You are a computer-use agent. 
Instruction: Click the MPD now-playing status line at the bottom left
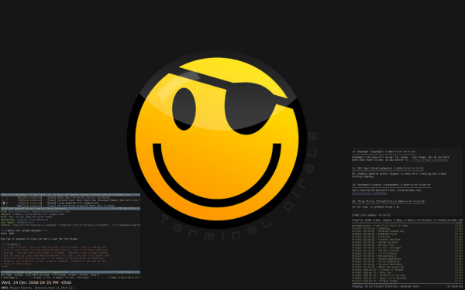(x=37, y=288)
